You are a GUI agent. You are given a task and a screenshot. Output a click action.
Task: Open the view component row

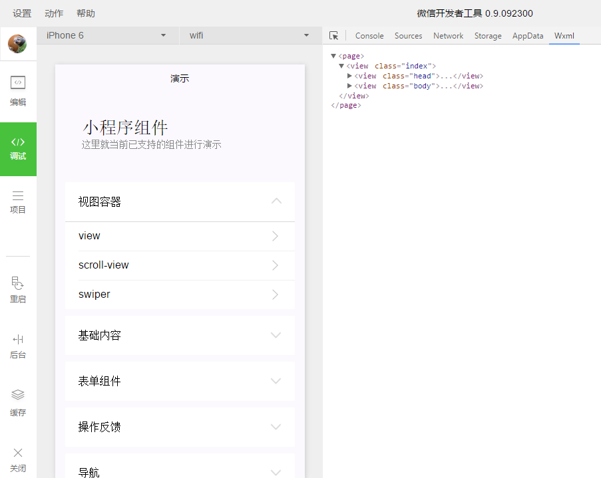coord(180,236)
